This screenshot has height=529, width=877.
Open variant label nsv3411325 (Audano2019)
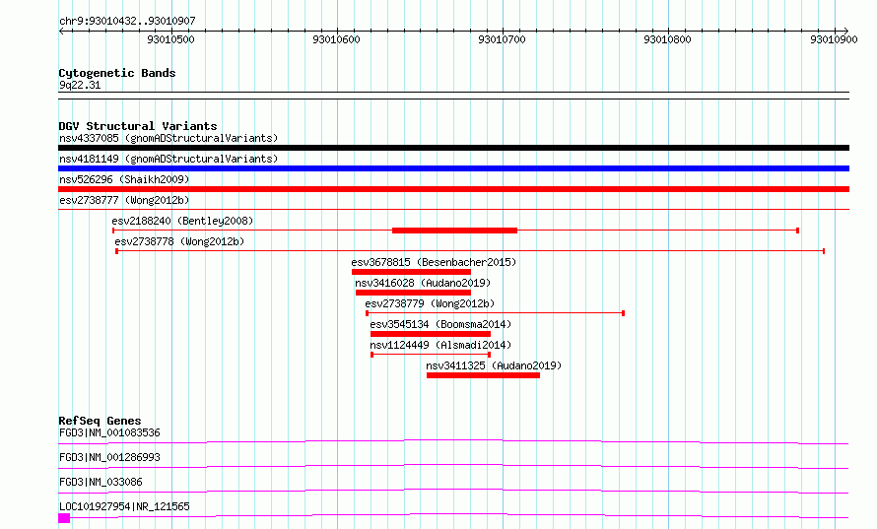click(494, 365)
